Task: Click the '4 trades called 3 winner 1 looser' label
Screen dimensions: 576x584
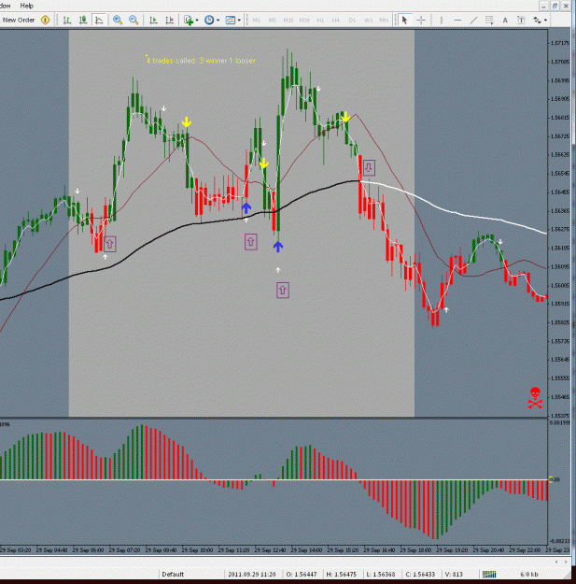Action: [x=201, y=61]
